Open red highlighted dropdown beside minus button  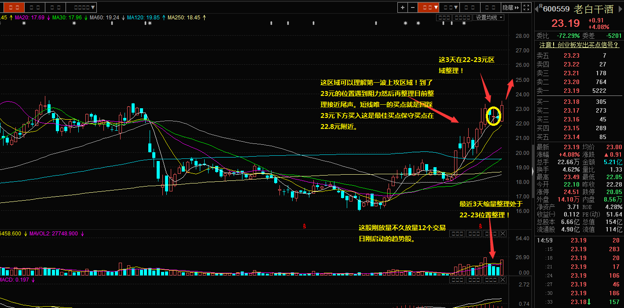428,7
